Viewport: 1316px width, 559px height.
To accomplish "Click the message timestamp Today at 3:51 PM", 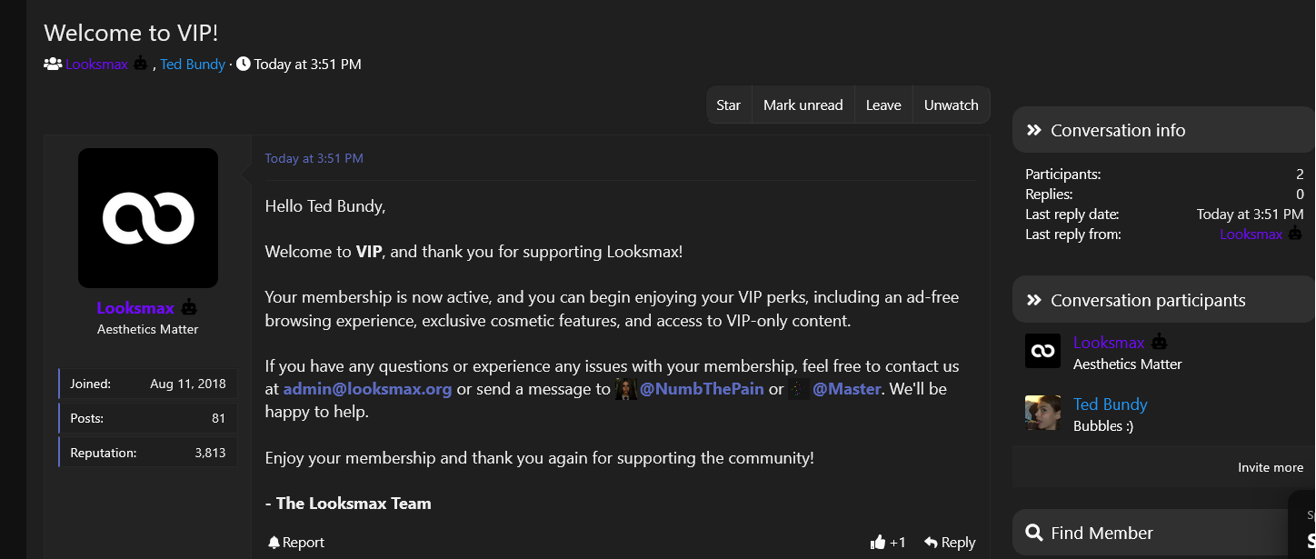I will pyautogui.click(x=314, y=158).
